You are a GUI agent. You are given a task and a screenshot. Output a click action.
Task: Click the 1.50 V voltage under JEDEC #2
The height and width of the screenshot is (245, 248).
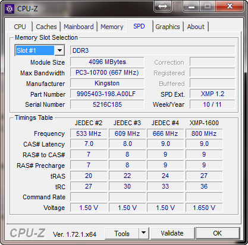[89, 208]
